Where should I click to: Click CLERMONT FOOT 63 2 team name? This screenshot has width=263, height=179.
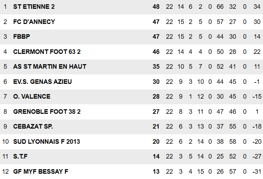(x=47, y=52)
